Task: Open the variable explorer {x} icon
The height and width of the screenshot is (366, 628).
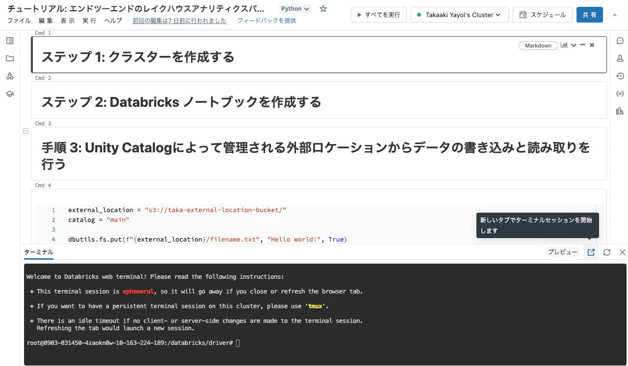Action: tap(620, 94)
